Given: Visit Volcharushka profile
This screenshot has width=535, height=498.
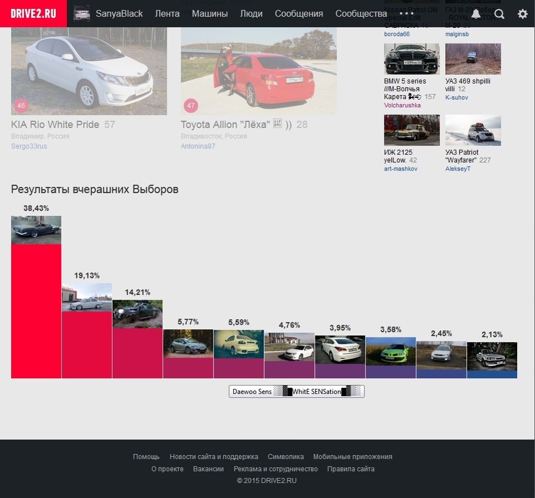Looking at the screenshot, I should pos(402,105).
